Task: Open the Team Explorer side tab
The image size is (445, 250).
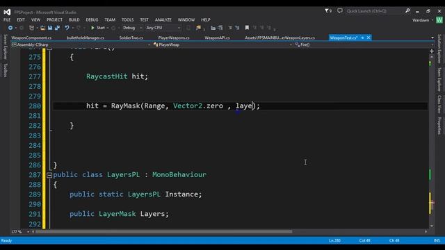Action: coord(439,80)
